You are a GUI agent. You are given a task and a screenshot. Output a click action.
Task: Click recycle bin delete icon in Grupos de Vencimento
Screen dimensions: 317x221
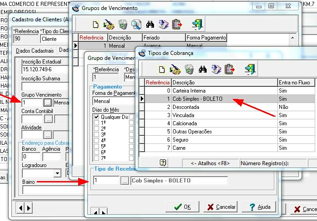click(123, 25)
